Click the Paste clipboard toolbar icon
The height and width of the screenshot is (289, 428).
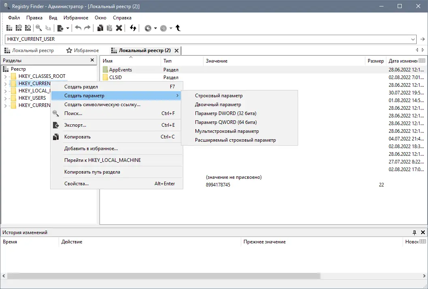[x=110, y=28]
